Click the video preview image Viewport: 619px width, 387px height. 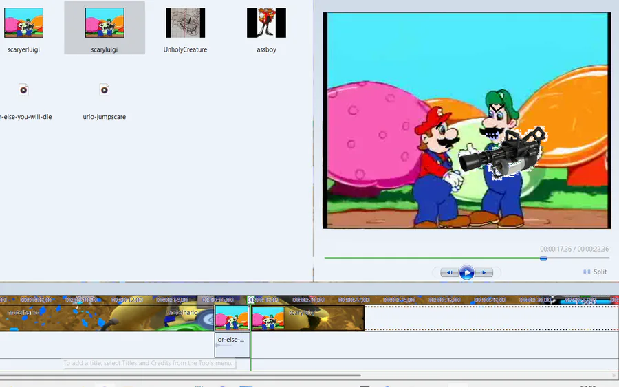pyautogui.click(x=466, y=120)
